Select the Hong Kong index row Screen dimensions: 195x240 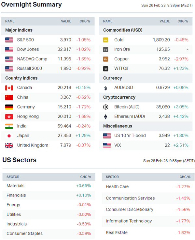pos(48,117)
